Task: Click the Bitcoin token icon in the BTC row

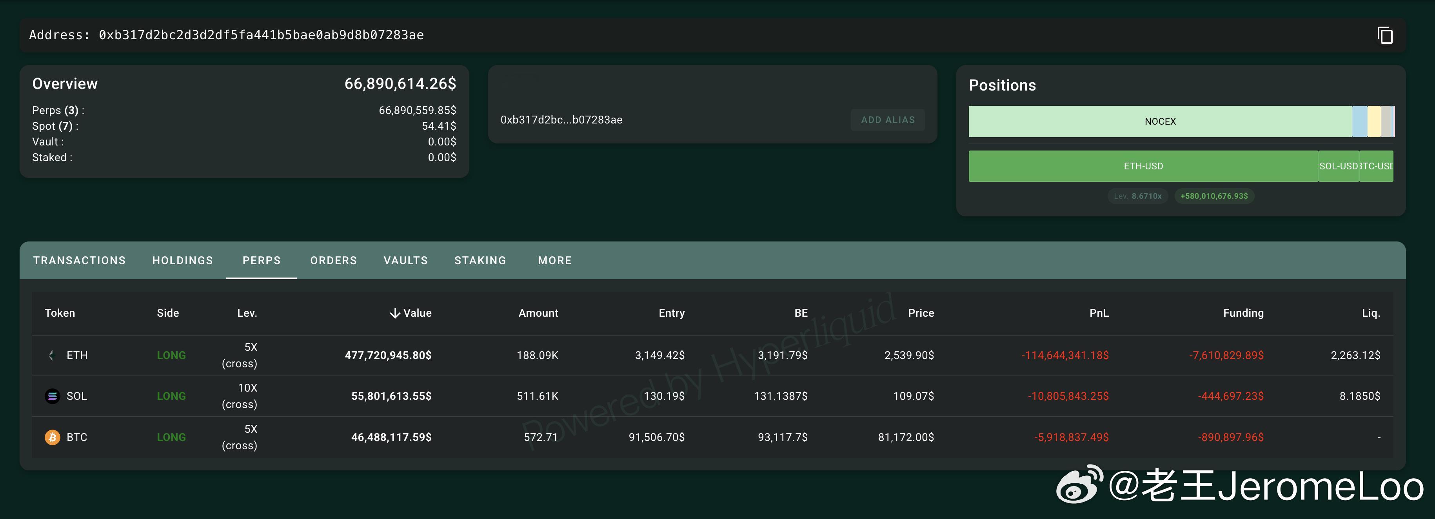Action: 53,437
